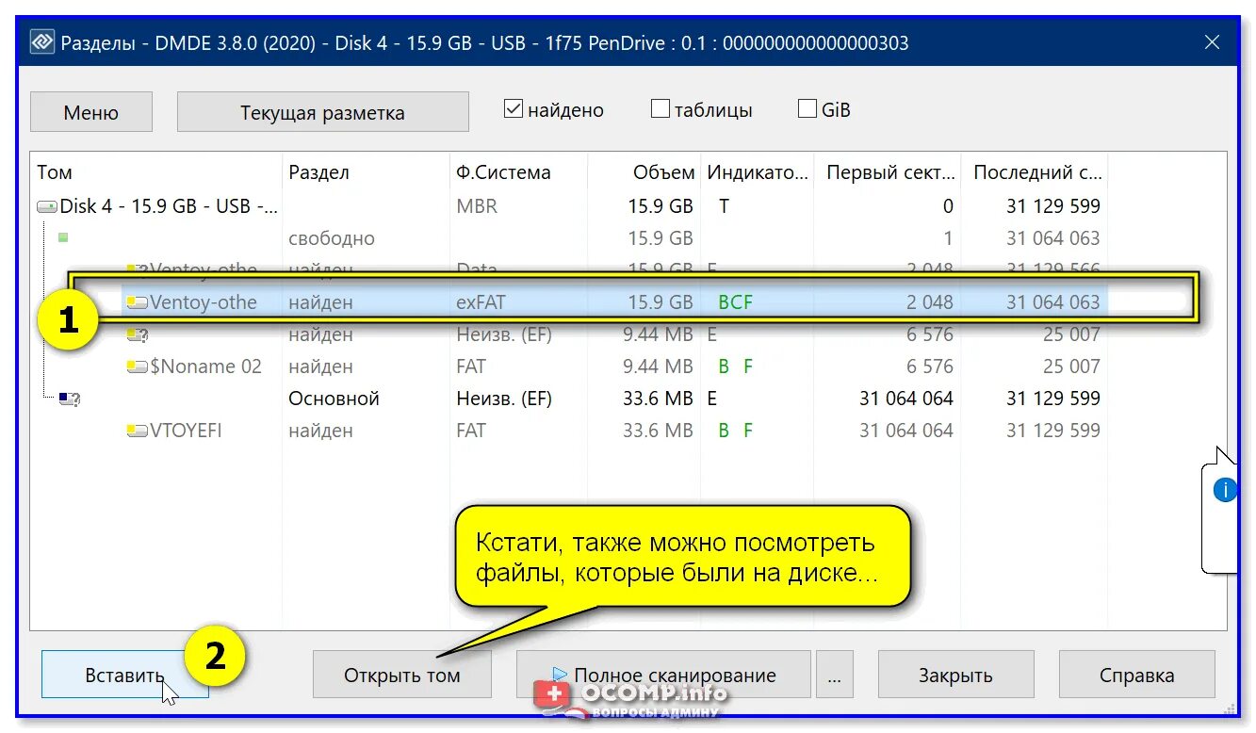
Task: Click the unknown EF 9.44 MB volume icon
Action: pos(138,334)
